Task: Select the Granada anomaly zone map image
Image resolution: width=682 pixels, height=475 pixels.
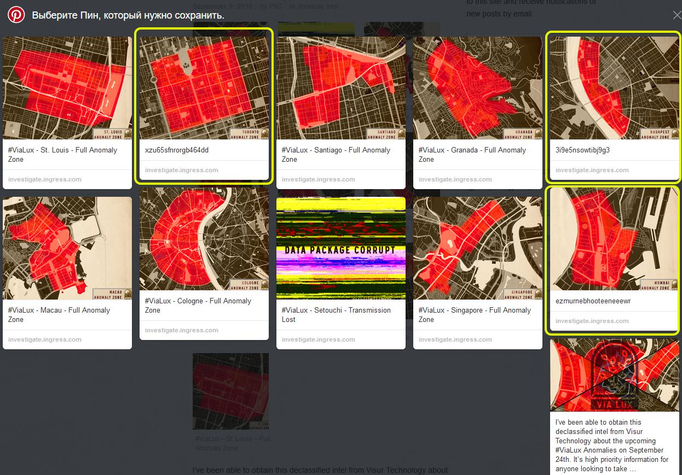Action: pos(478,88)
